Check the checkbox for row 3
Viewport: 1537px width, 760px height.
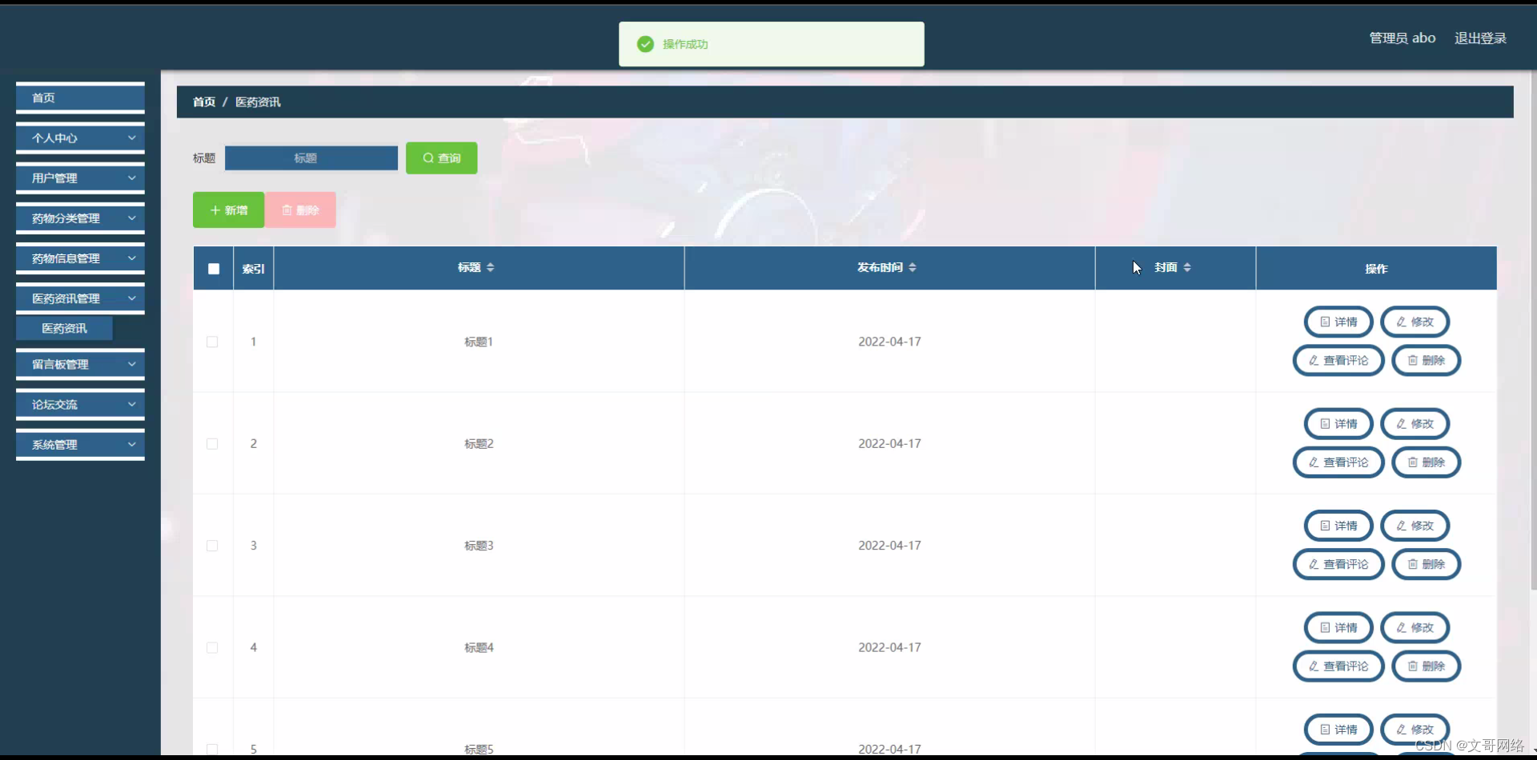pyautogui.click(x=212, y=545)
